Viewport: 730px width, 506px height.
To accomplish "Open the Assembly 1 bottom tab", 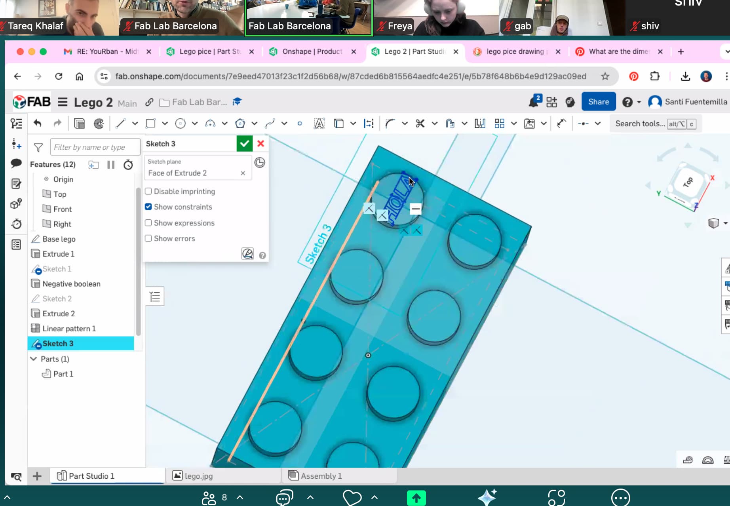I will pyautogui.click(x=339, y=476).
